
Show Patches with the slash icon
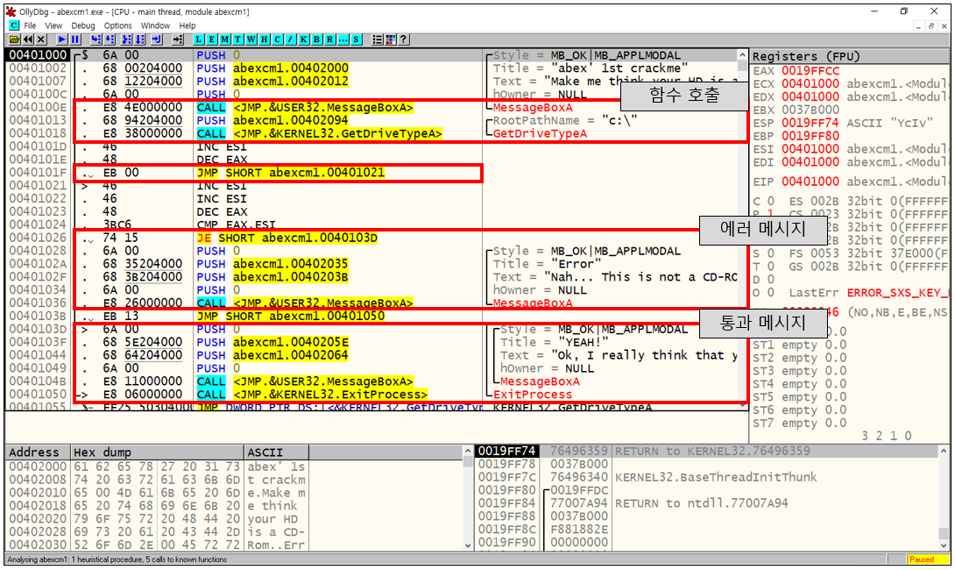291,39
